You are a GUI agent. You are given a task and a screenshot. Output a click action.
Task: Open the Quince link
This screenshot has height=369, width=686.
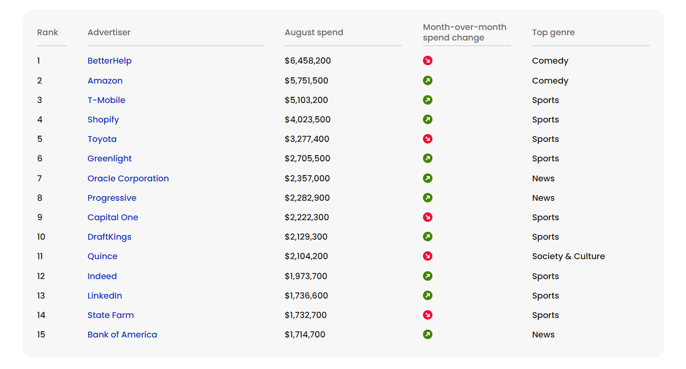coord(103,257)
